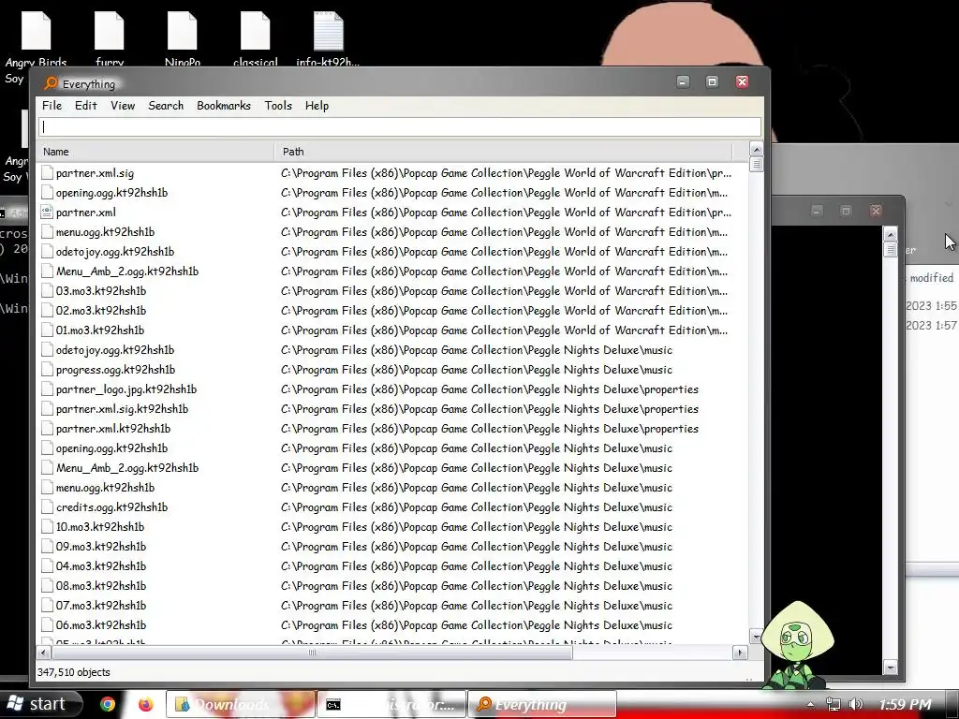Click file icon of partner.xml.sig.kt92hsh1b
The image size is (959, 719).
pyautogui.click(x=47, y=409)
